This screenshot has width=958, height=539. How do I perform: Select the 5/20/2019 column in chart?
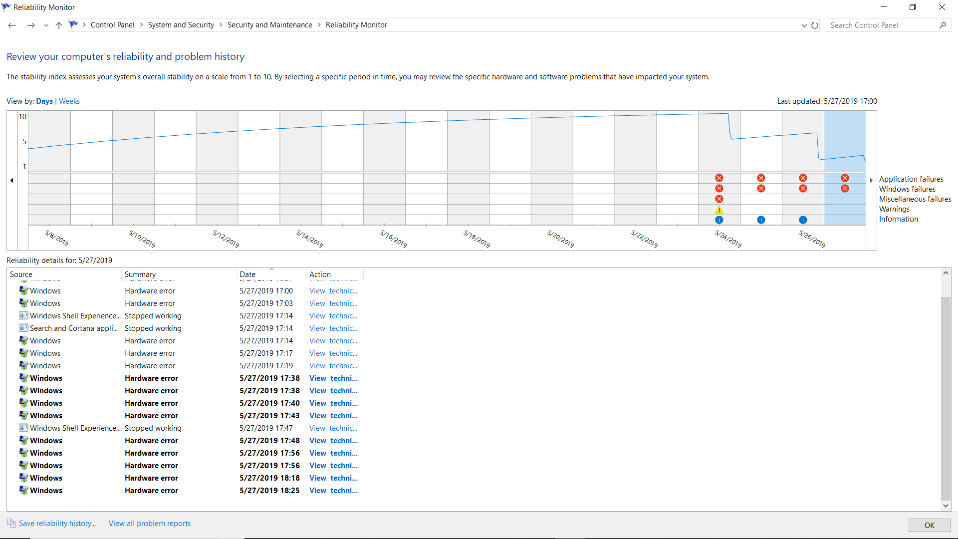[552, 168]
